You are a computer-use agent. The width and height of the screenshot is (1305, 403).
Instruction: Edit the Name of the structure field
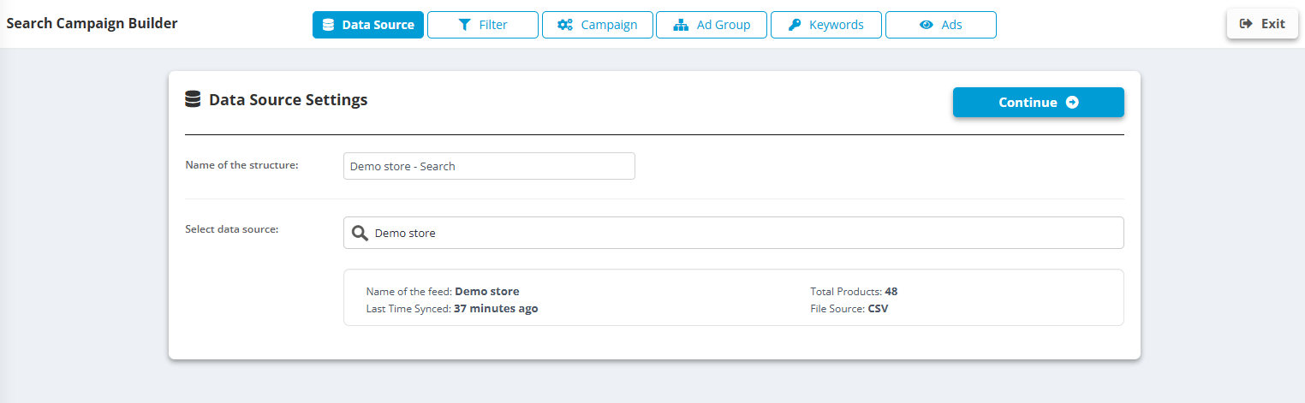tap(489, 166)
